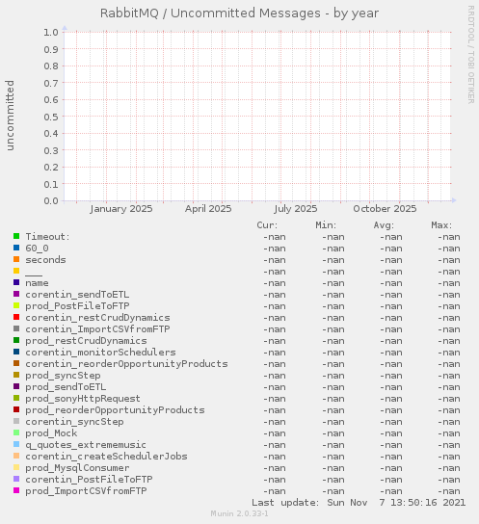The image size is (479, 524).
Task: Click the 'July 2025' axis label
Action: click(x=296, y=209)
